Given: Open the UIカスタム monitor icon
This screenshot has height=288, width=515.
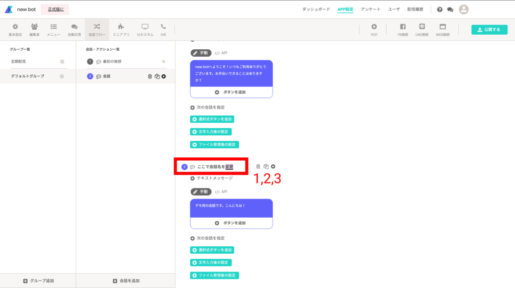Looking at the screenshot, I should [x=145, y=27].
